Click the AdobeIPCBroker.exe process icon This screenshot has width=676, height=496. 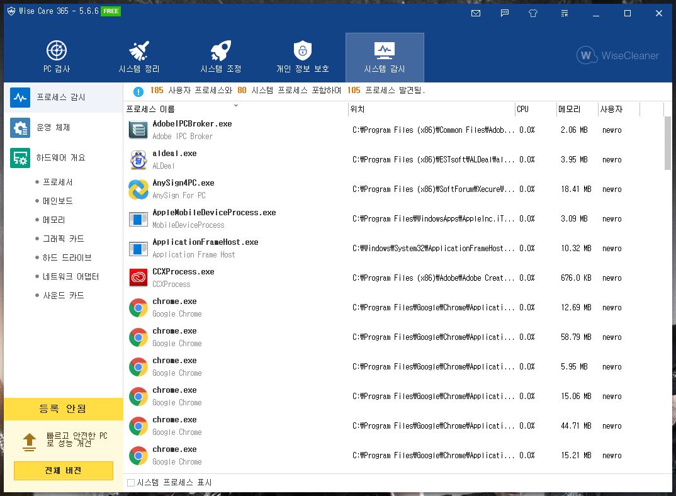138,130
